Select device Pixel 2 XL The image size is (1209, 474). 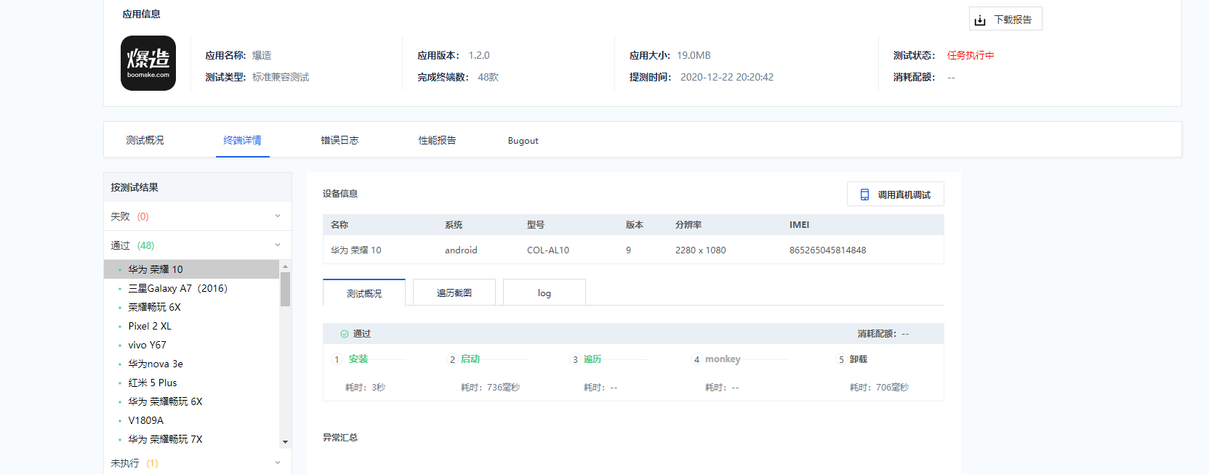(x=192, y=326)
